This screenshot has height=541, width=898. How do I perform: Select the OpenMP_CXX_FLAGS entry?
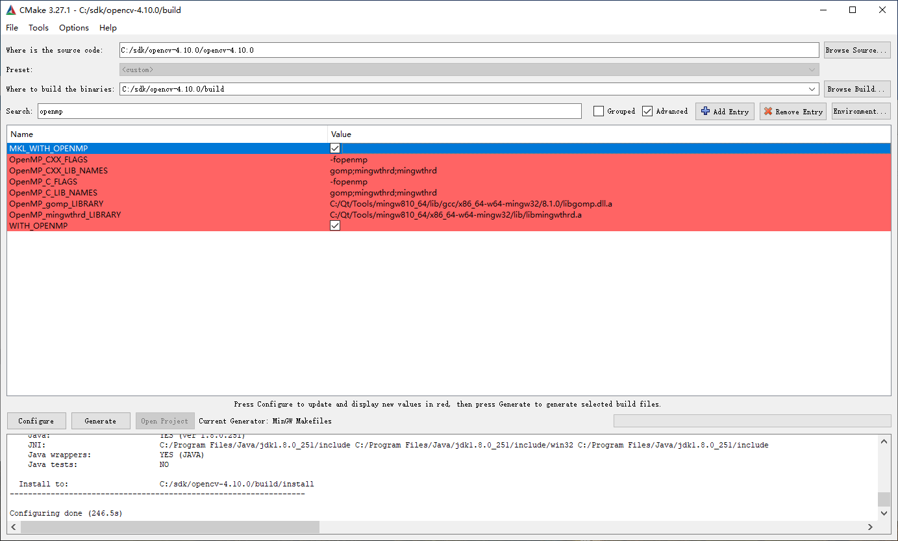point(48,159)
